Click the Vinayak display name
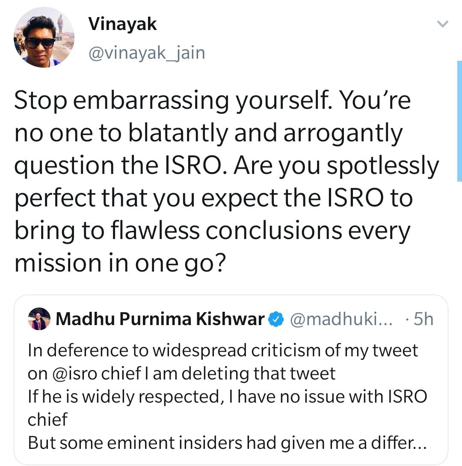This screenshot has height=466, width=462. click(122, 25)
